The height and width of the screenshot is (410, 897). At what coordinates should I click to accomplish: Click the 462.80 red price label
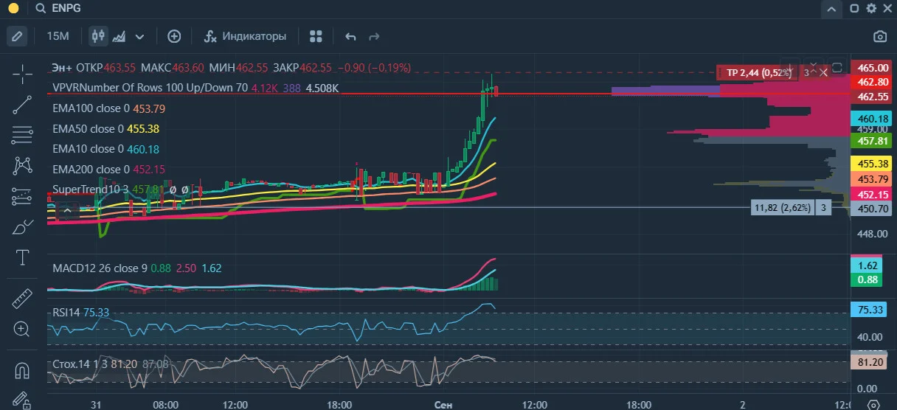(873, 82)
